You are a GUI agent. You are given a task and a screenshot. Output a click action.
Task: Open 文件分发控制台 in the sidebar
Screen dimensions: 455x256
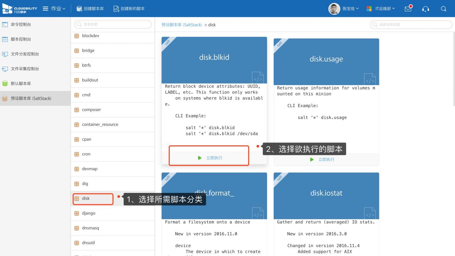(x=35, y=54)
